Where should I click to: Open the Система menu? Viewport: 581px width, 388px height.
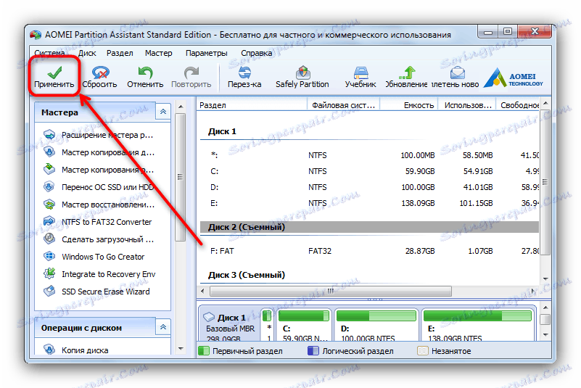click(x=49, y=53)
